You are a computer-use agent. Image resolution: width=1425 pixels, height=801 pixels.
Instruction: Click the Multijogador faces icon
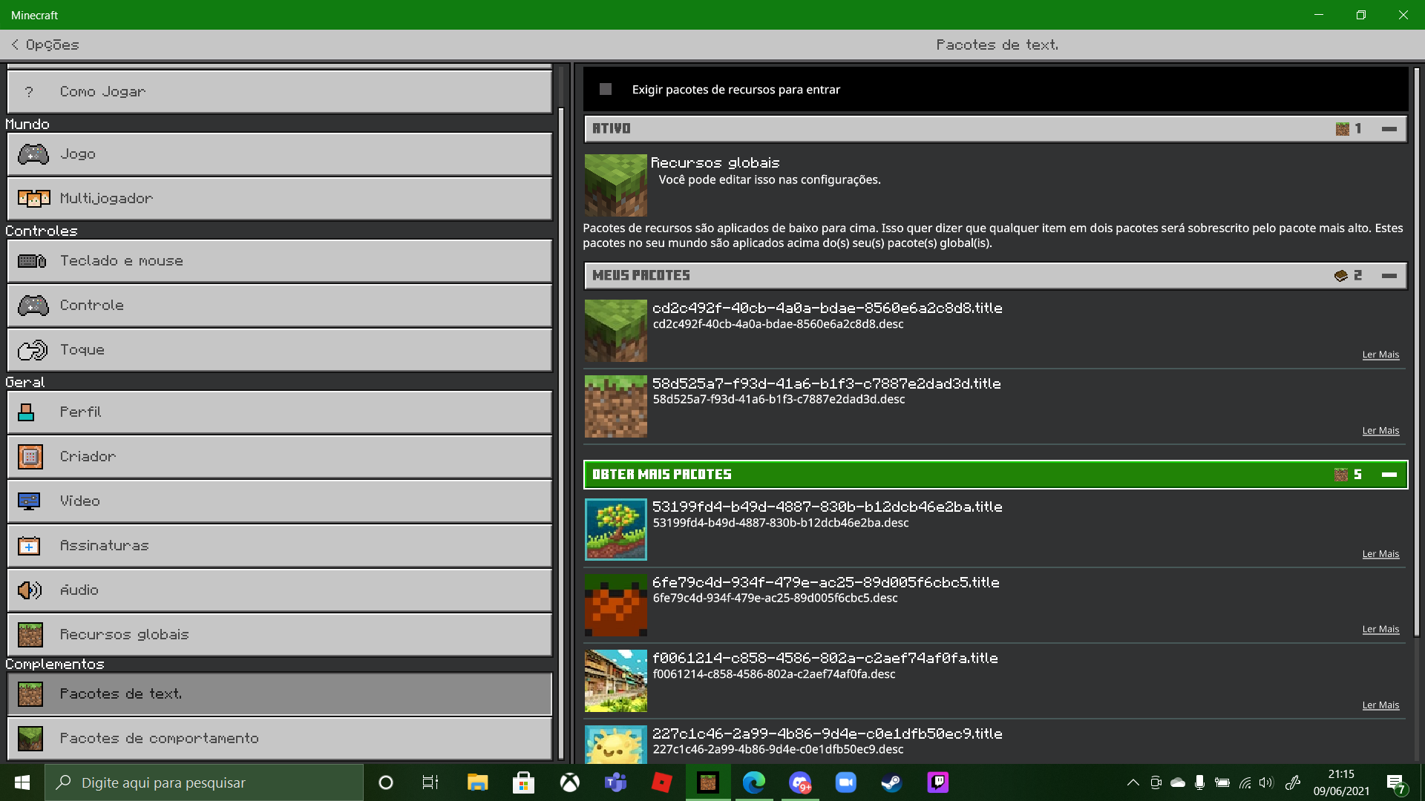click(33, 199)
